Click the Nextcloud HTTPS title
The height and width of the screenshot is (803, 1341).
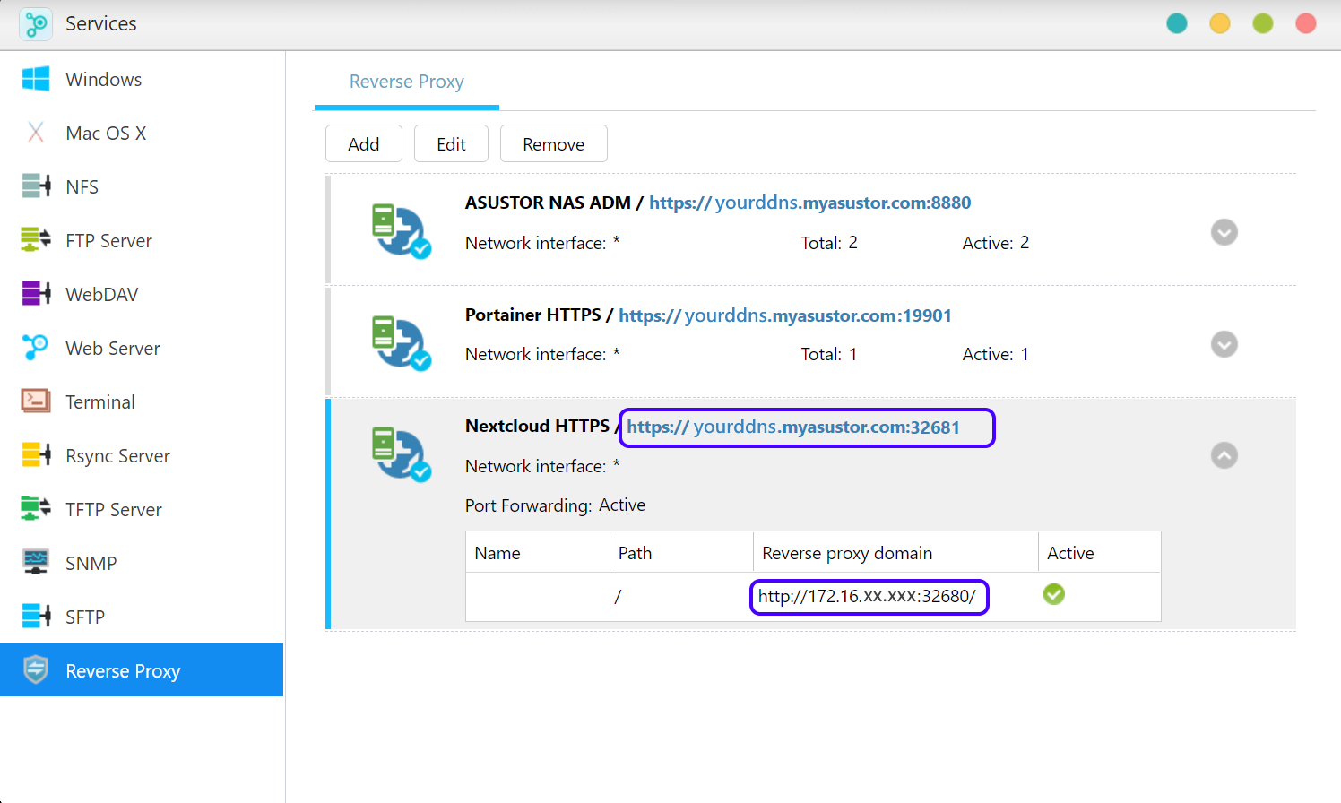537,426
